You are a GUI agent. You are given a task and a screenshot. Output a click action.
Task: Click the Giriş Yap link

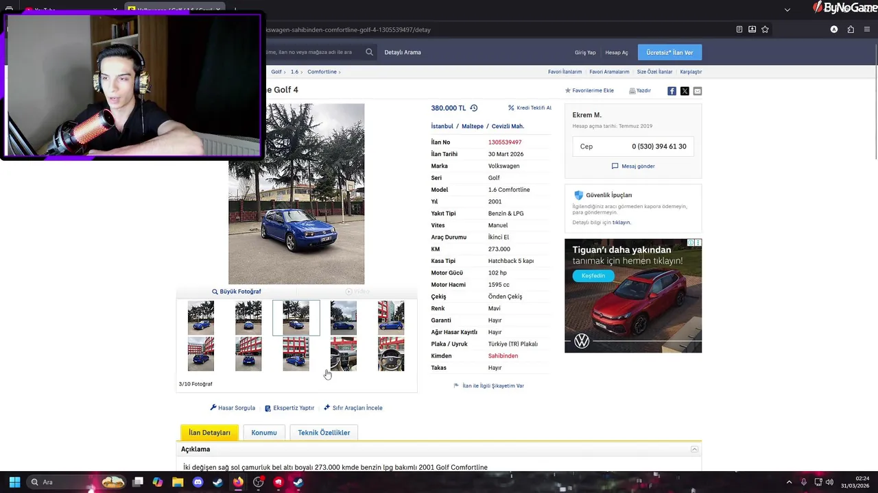coord(585,53)
